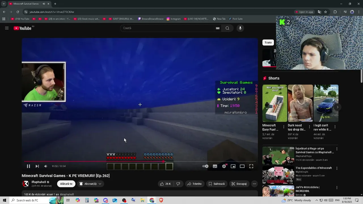363x204 pixels.
Task: Turn on subtitles in the player
Action: (x=215, y=166)
